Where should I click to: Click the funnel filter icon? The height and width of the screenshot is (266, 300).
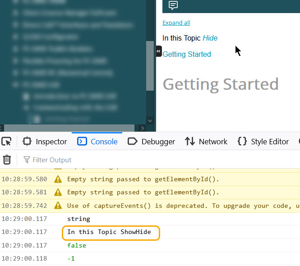[27, 160]
